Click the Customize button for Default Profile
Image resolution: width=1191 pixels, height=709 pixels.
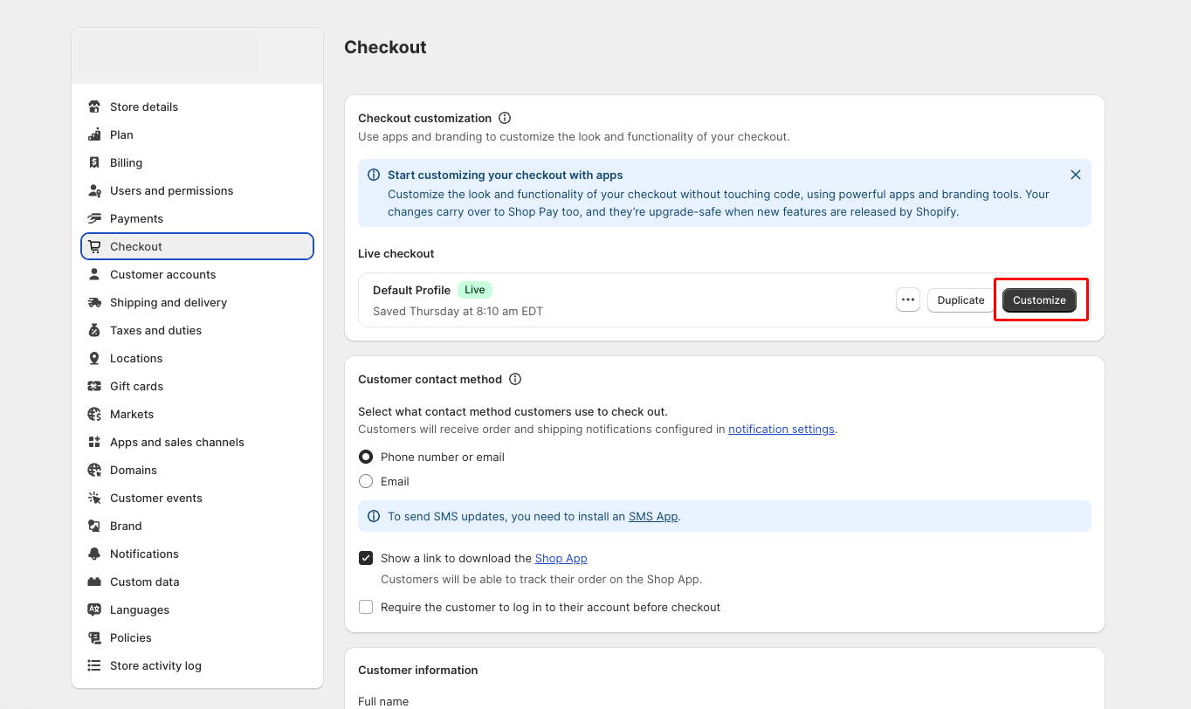pos(1039,299)
